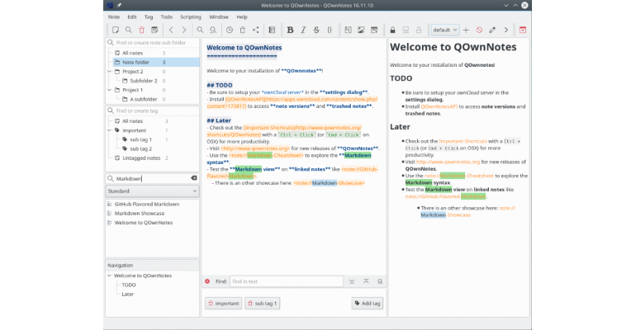Open the default workspace dropdown
Viewport: 636px width, 330px height.
click(445, 30)
